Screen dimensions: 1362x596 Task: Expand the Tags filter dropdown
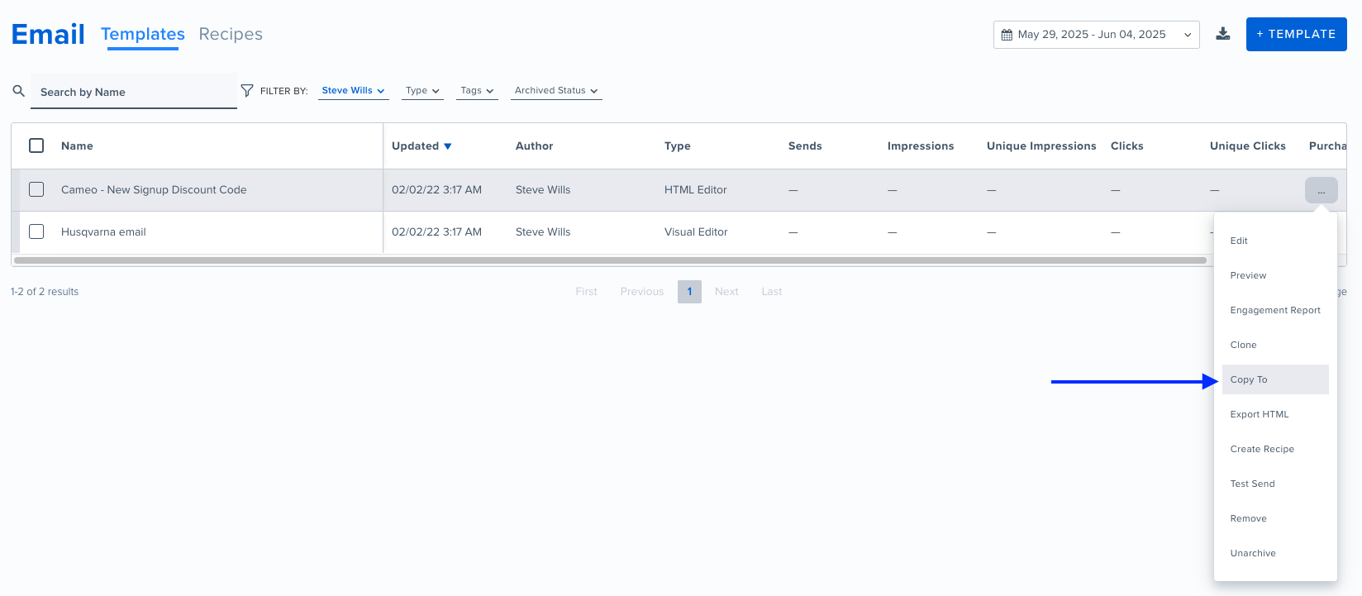(x=477, y=91)
